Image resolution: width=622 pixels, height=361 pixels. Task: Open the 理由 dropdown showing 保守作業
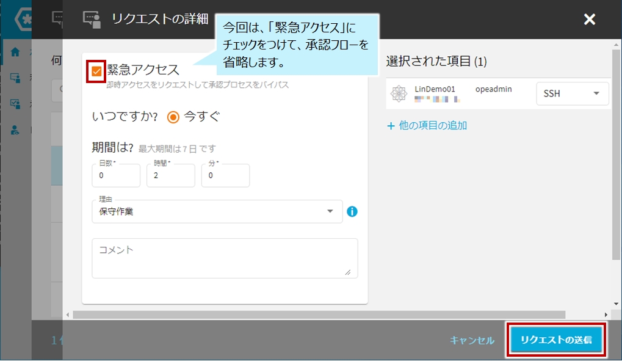217,211
